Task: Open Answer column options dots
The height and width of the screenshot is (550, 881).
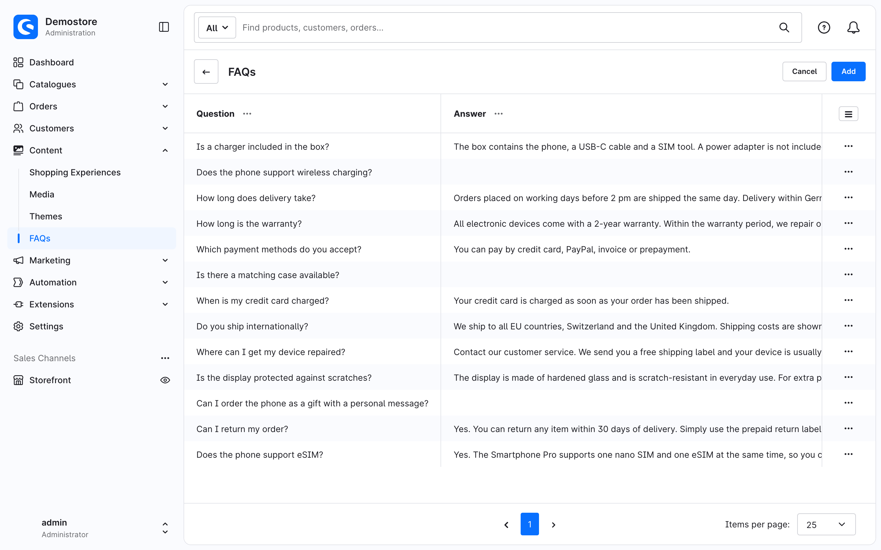Action: 499,114
